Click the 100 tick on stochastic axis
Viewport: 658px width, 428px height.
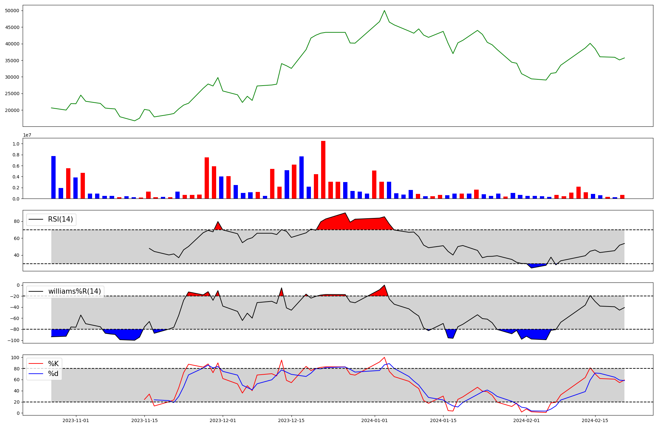[x=15, y=358]
